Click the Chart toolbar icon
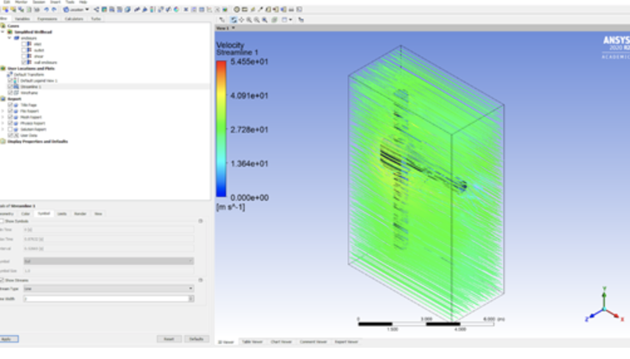The width and height of the screenshot is (630, 359). tap(210, 9)
